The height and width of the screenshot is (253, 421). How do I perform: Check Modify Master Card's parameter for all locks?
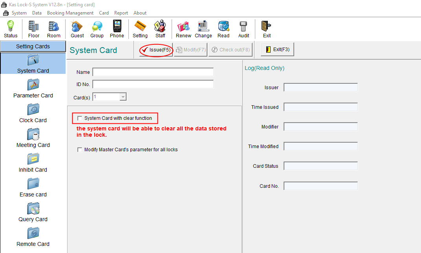tap(80, 150)
